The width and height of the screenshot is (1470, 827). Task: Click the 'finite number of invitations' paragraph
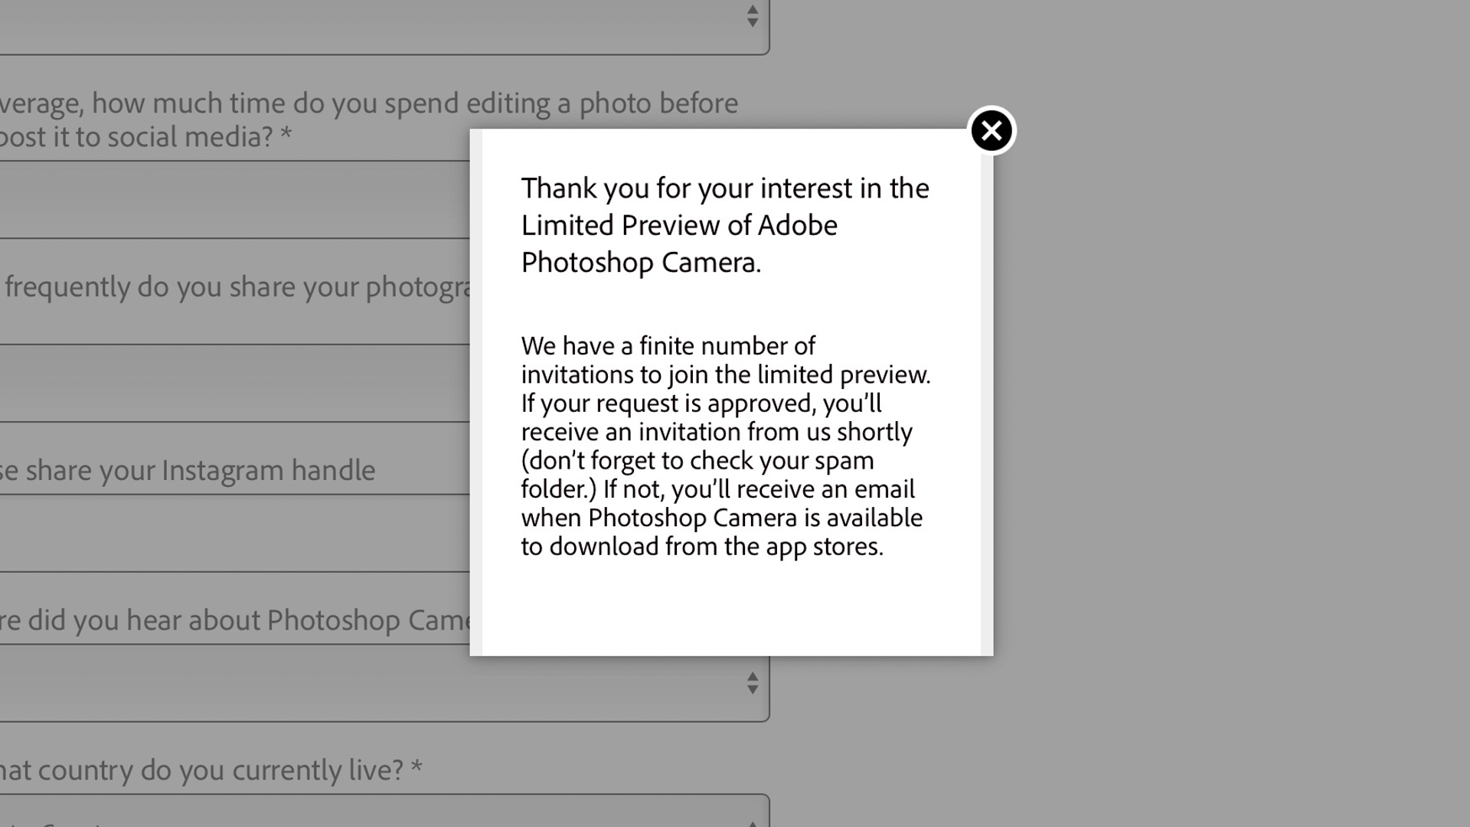pos(726,446)
